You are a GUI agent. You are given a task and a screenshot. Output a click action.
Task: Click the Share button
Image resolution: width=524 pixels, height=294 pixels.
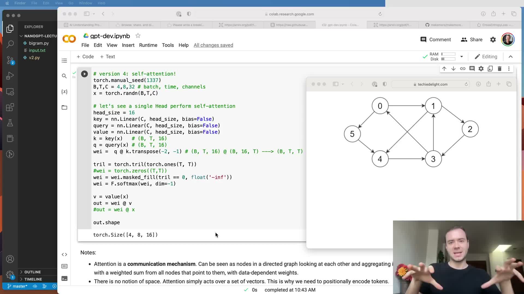pyautogui.click(x=472, y=40)
